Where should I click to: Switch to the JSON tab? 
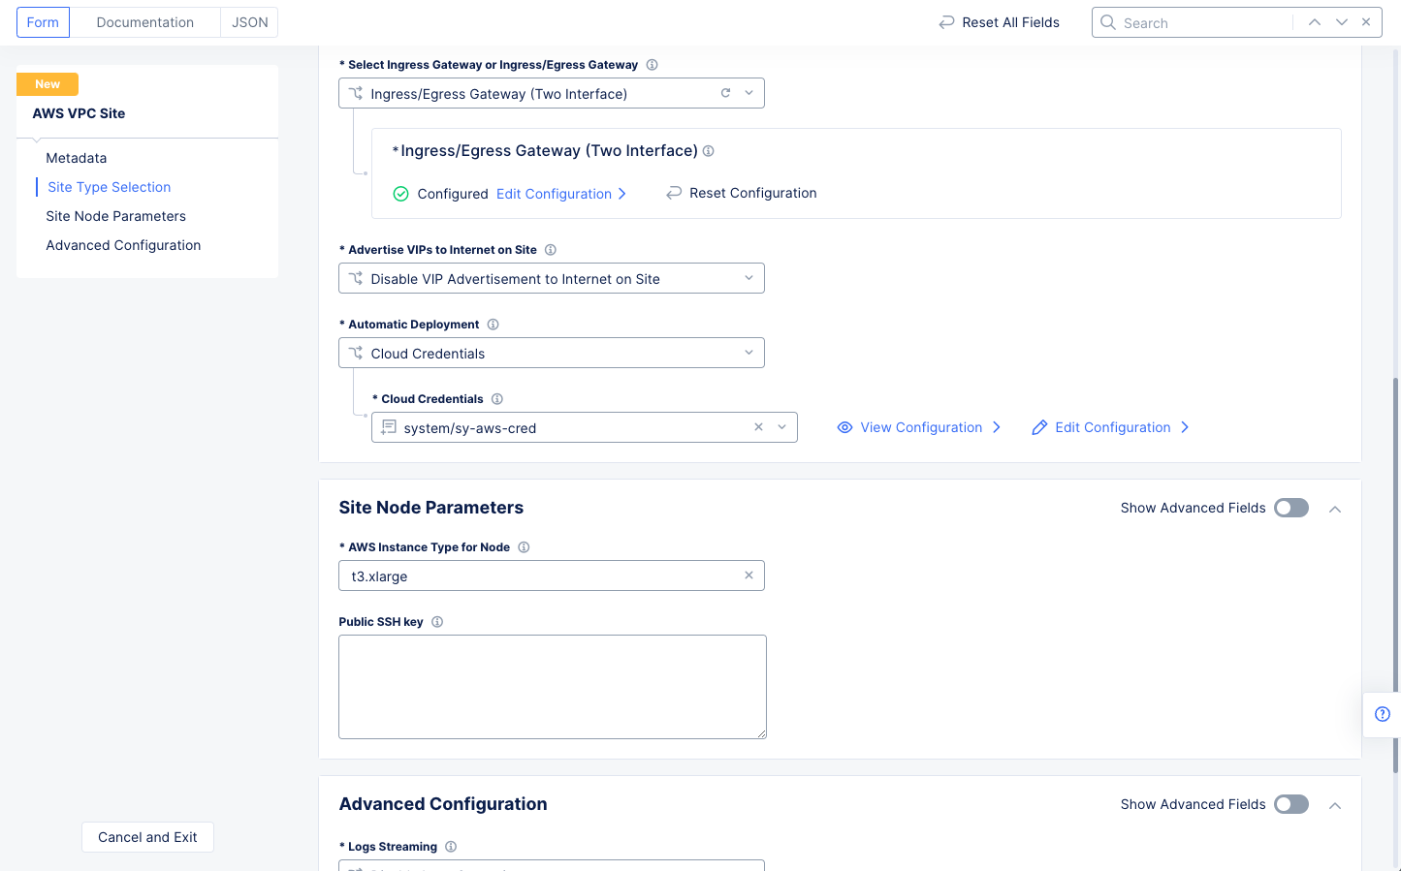(249, 21)
